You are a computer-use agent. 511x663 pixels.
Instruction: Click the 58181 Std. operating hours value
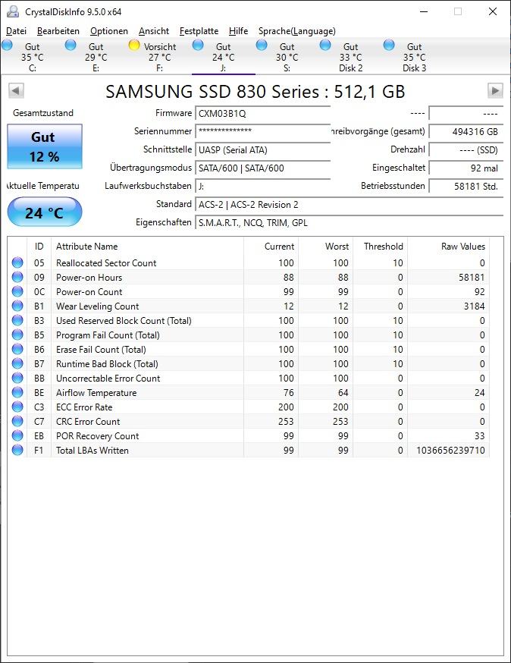click(x=466, y=186)
